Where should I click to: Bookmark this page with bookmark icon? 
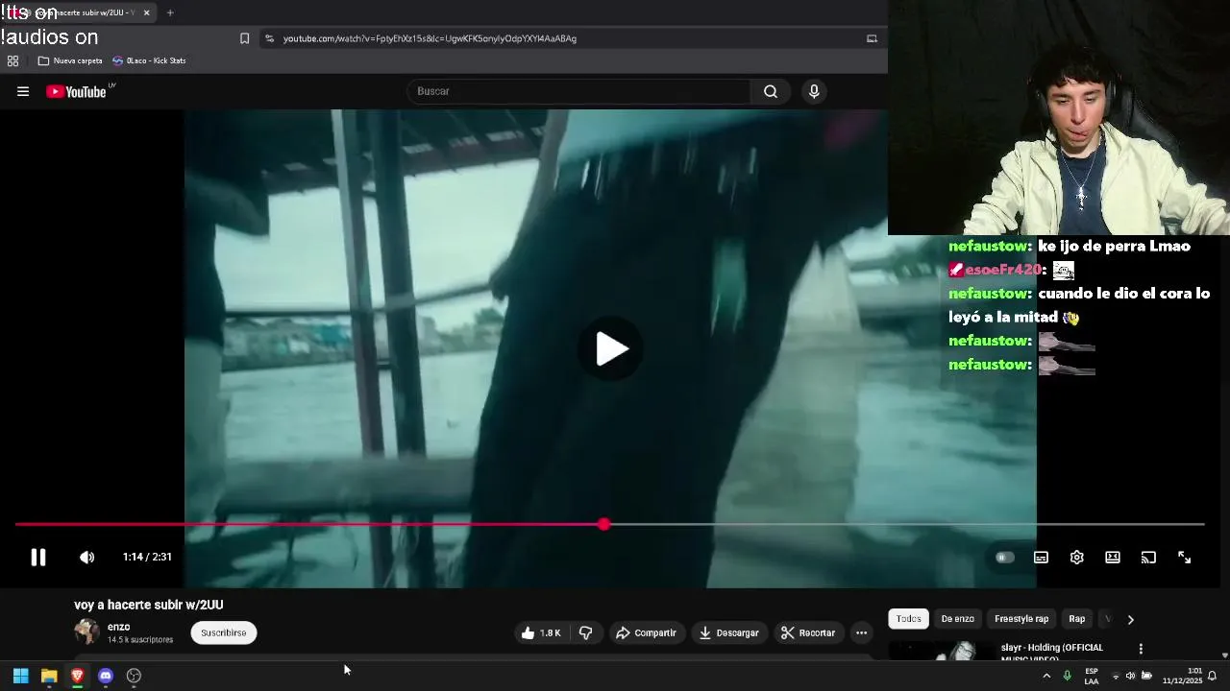pyautogui.click(x=244, y=38)
